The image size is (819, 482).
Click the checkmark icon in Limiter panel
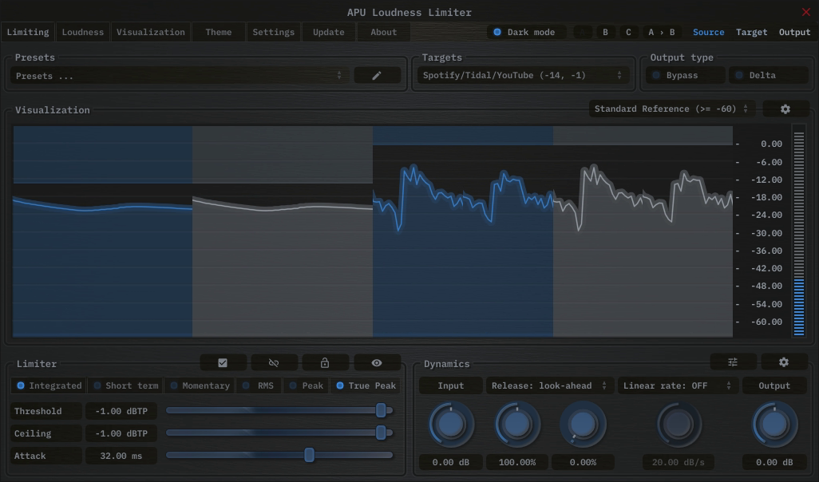[x=223, y=363]
